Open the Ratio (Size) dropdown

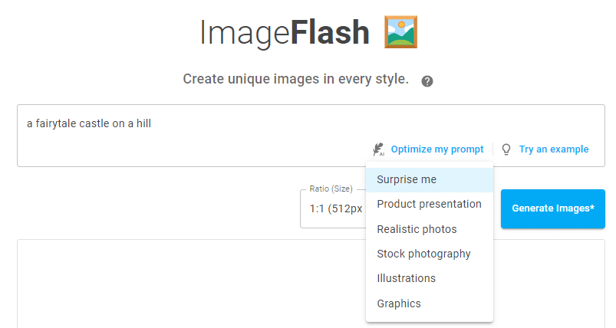pos(333,208)
